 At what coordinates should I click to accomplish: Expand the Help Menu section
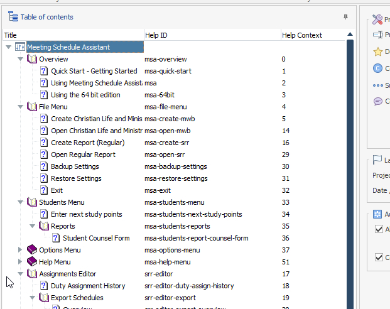tap(20, 262)
